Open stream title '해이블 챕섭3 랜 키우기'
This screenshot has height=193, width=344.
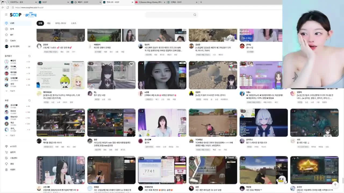pos(52,143)
